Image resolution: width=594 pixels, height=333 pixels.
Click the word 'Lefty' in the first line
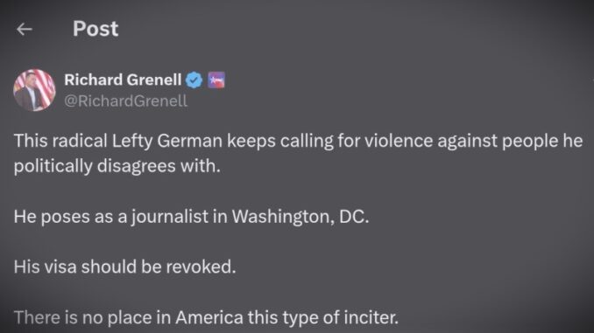[131, 141]
